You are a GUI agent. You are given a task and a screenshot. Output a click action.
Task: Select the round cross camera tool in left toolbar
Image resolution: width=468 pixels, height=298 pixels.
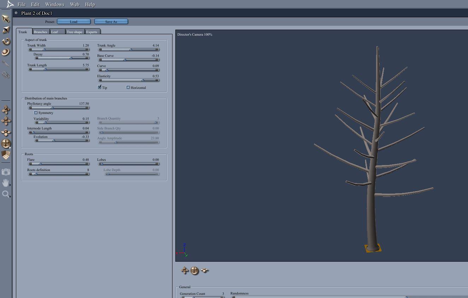point(6,144)
